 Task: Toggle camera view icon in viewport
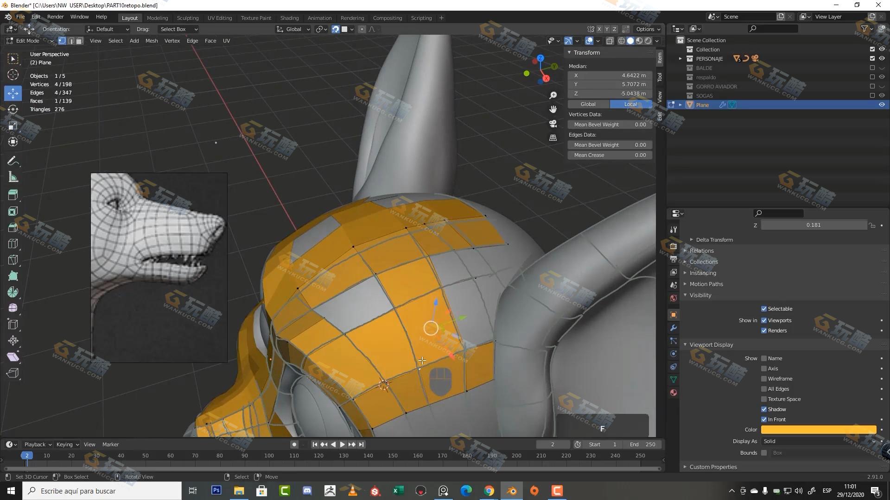tap(553, 124)
